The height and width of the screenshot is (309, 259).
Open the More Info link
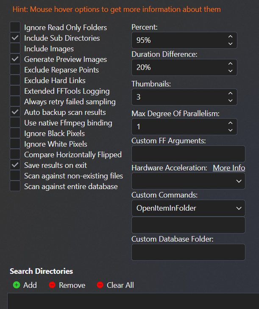point(229,168)
